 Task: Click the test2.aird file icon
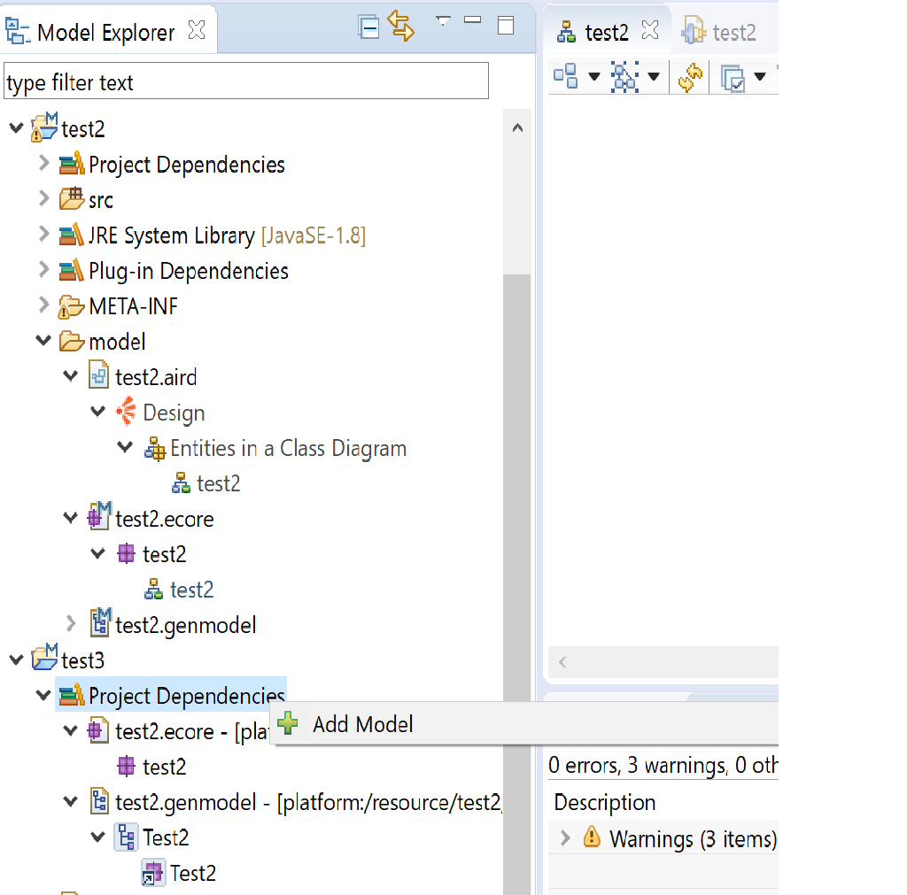point(99,374)
